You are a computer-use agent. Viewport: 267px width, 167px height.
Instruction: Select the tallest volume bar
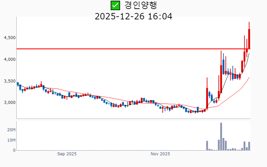point(221,137)
